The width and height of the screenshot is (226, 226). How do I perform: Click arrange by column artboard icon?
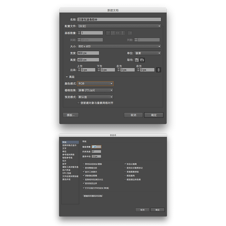click(x=123, y=33)
